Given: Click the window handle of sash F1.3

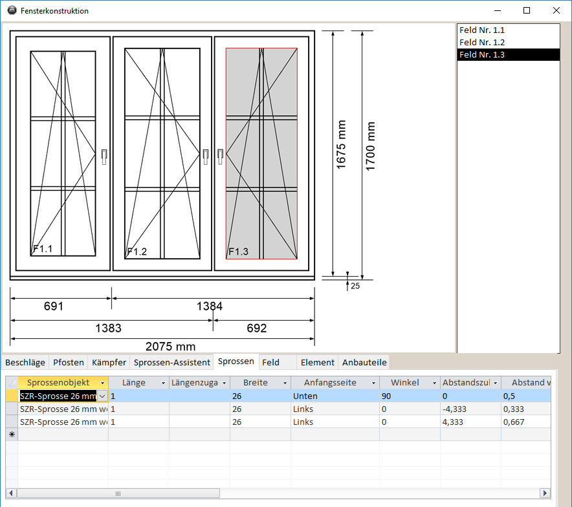Looking at the screenshot, I should click(221, 156).
